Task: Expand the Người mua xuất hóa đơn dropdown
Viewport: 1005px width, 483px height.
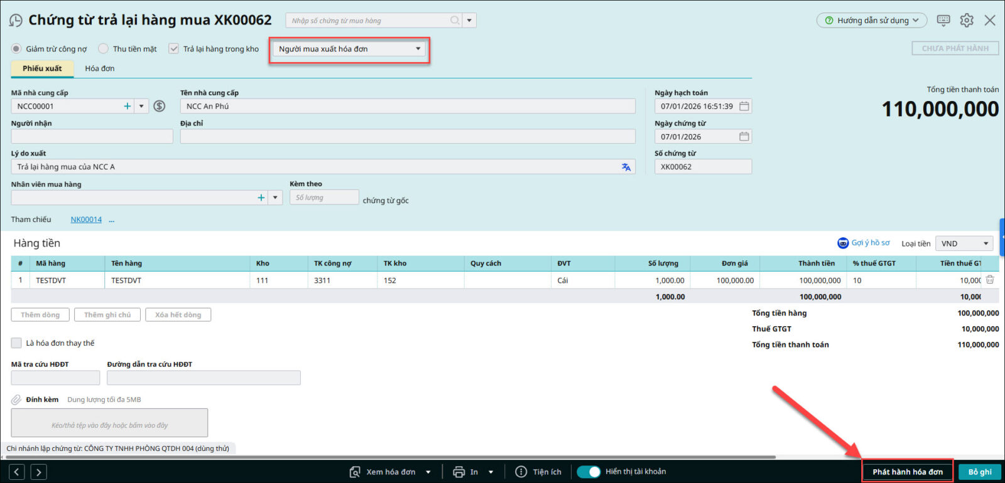Action: coord(418,49)
